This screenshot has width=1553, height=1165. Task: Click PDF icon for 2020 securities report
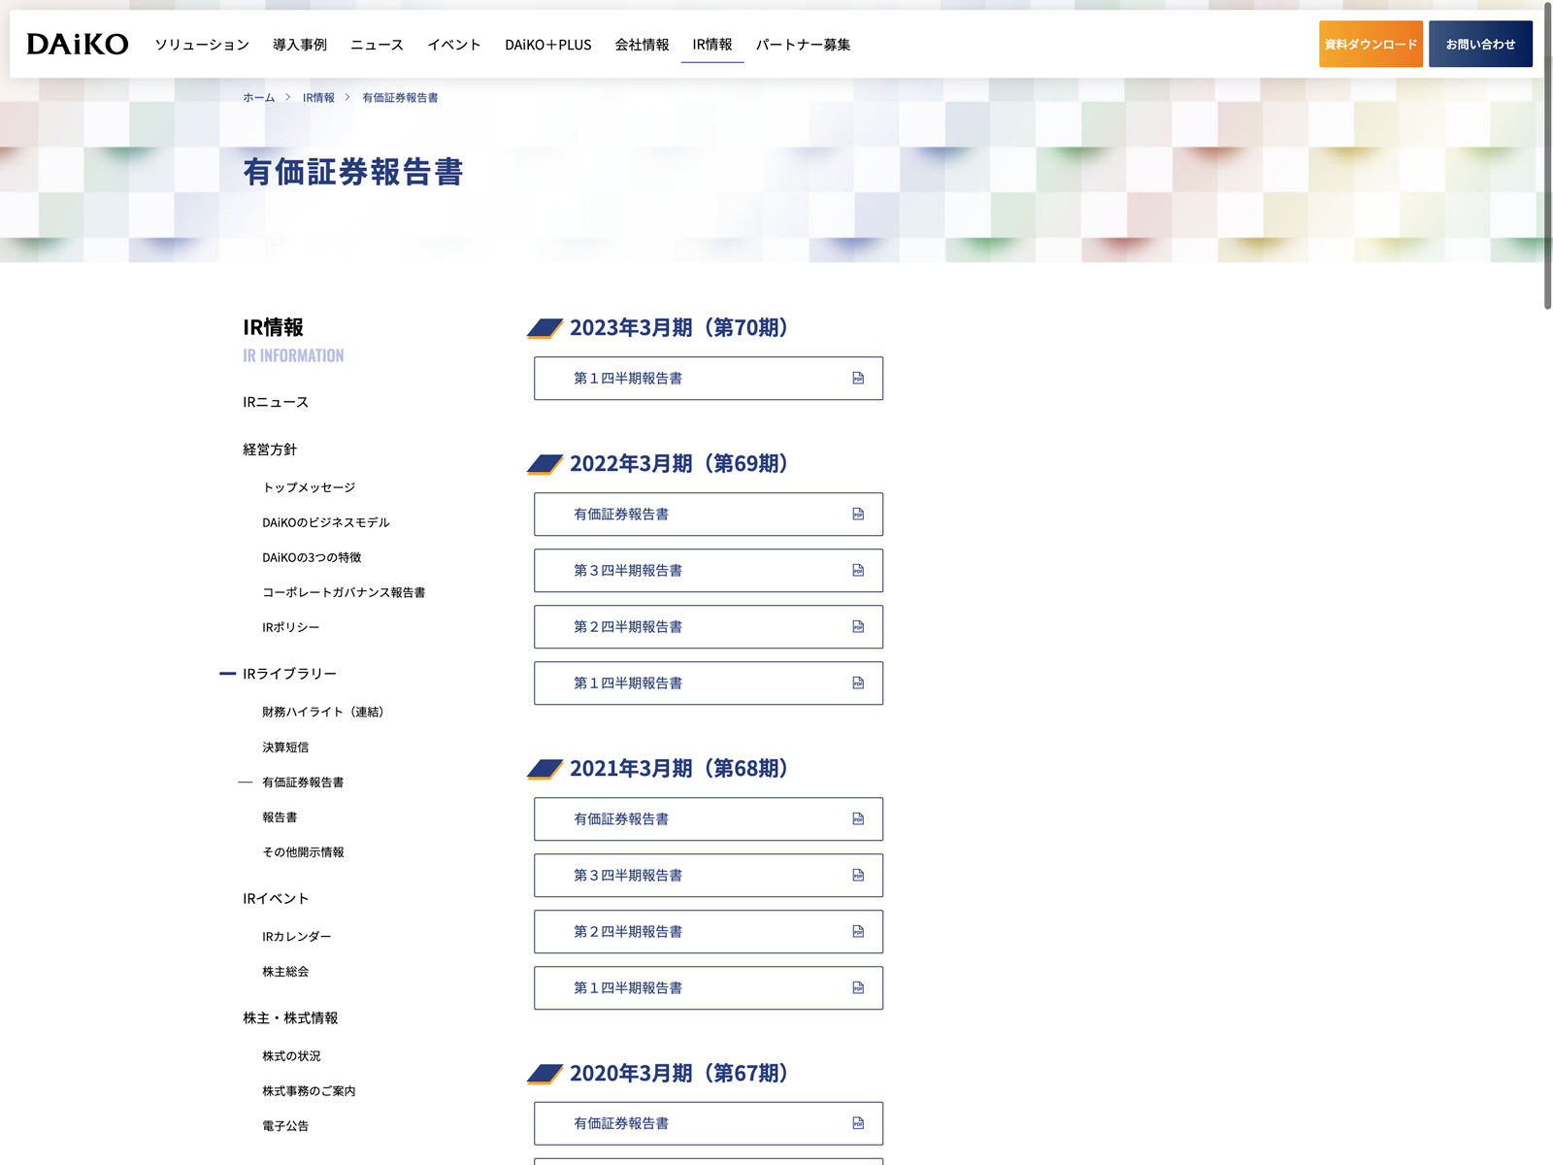(858, 1123)
